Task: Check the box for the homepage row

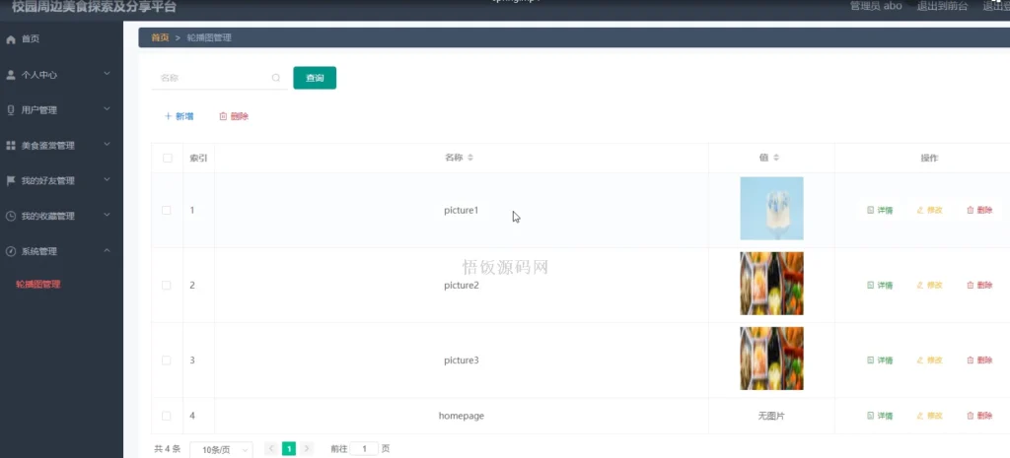Action: click(x=167, y=416)
